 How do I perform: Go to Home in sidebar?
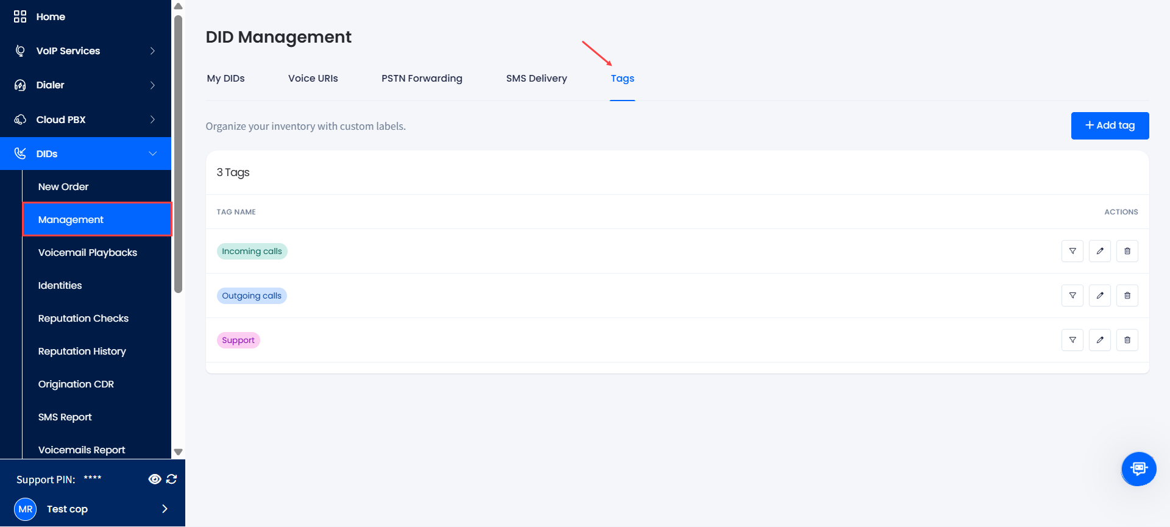(x=51, y=16)
